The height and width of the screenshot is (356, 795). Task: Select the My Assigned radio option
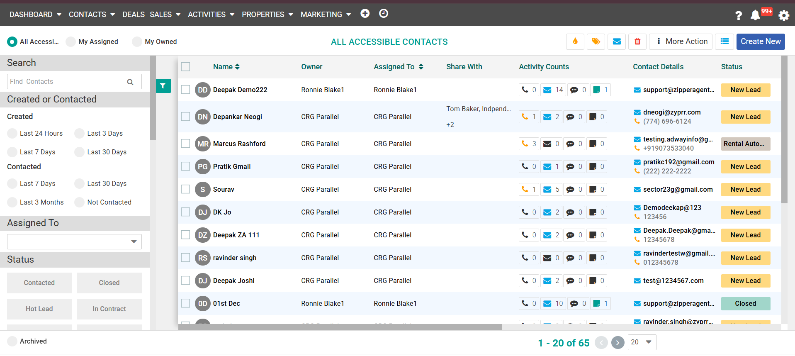point(71,41)
